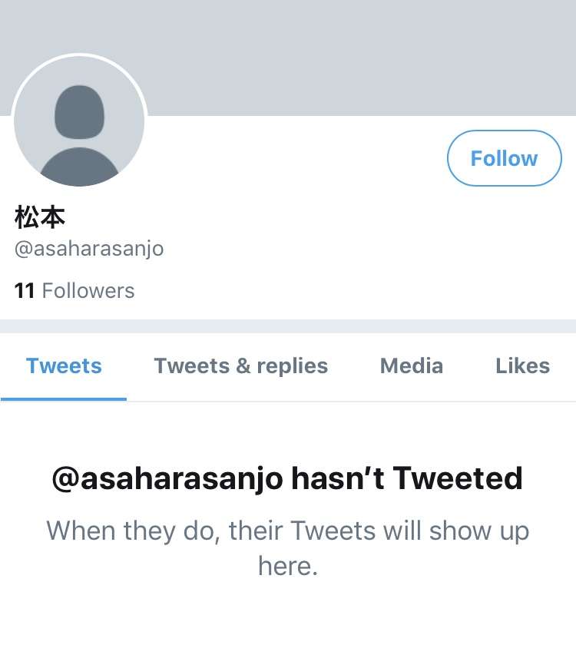
Task: Tap the word Followers beside the count
Action: [x=88, y=290]
